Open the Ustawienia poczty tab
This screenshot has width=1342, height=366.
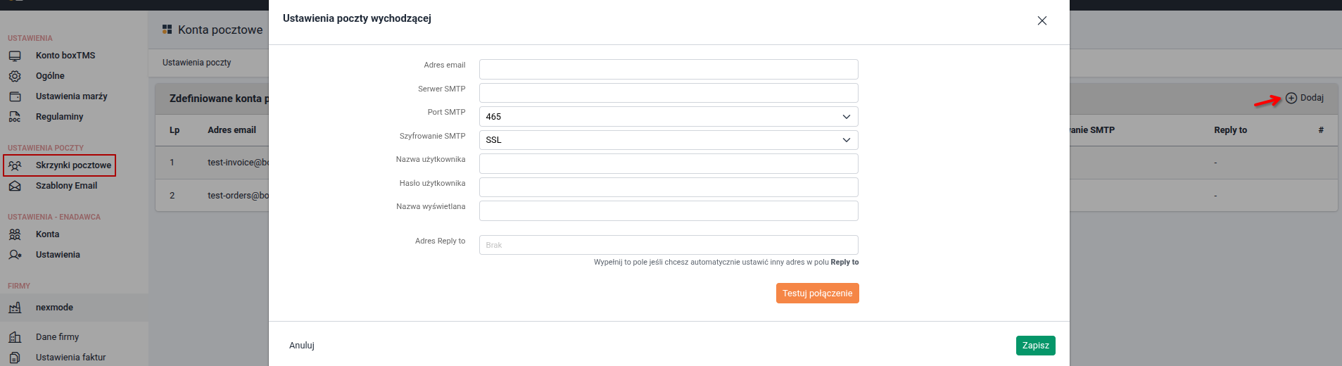pyautogui.click(x=197, y=63)
